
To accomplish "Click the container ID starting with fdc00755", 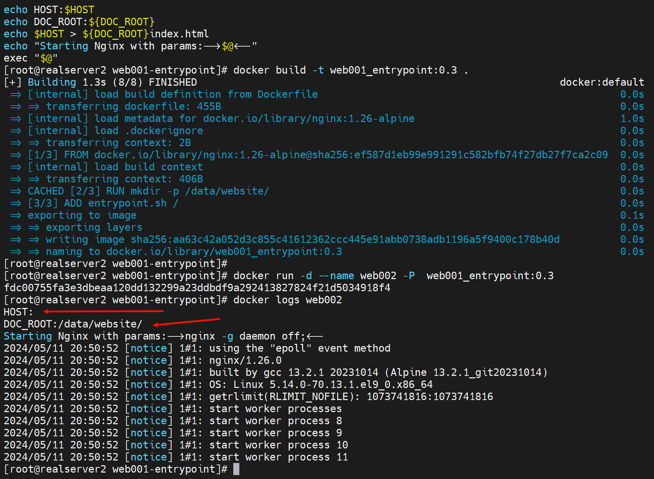I will pyautogui.click(x=197, y=288).
